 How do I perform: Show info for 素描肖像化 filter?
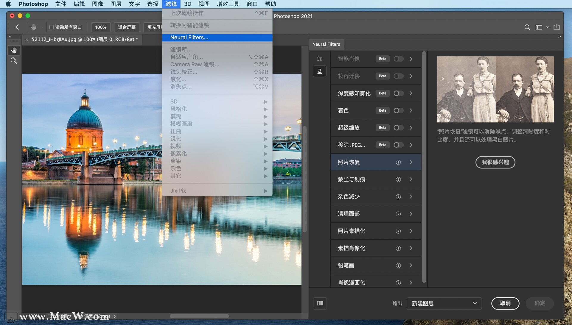[x=398, y=248]
